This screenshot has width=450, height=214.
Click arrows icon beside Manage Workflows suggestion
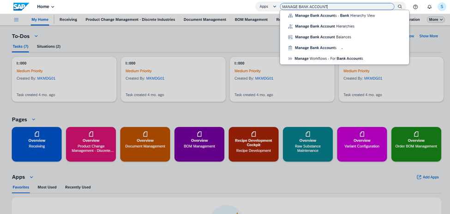coord(290,58)
